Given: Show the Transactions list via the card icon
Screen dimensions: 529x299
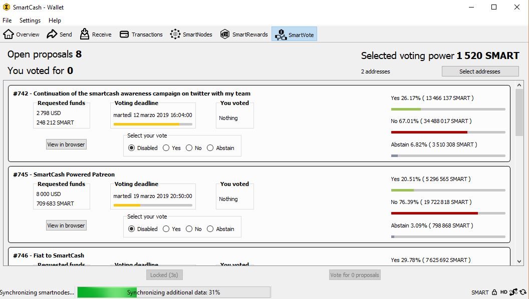Looking at the screenshot, I should (124, 34).
